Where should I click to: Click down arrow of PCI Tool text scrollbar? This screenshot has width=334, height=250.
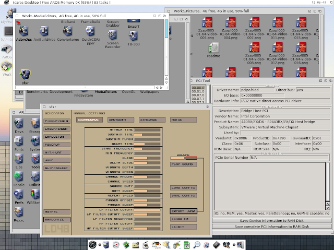(328, 208)
